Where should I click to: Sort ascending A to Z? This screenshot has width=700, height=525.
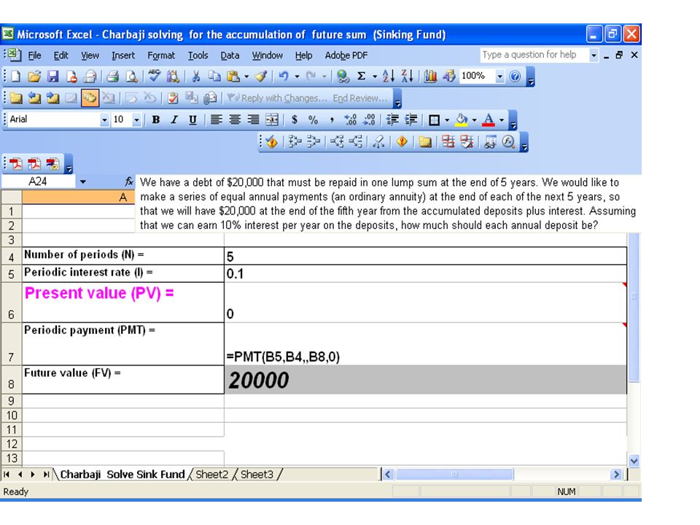[389, 77]
